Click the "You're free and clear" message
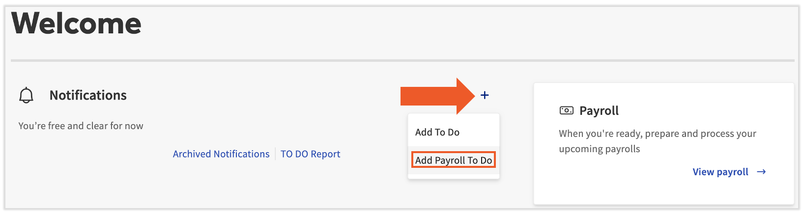Viewport: 803px width, 213px height. click(x=81, y=126)
